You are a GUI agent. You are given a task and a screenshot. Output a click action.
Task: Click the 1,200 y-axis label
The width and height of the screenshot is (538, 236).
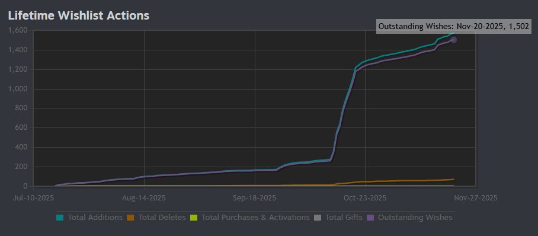pyautogui.click(x=18, y=70)
